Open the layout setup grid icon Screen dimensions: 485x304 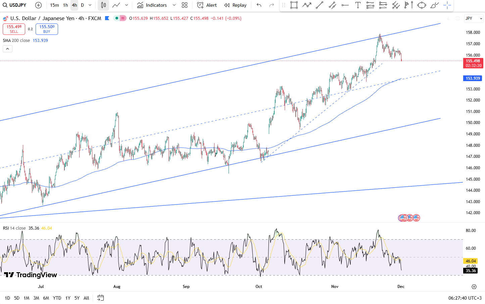coord(185,5)
